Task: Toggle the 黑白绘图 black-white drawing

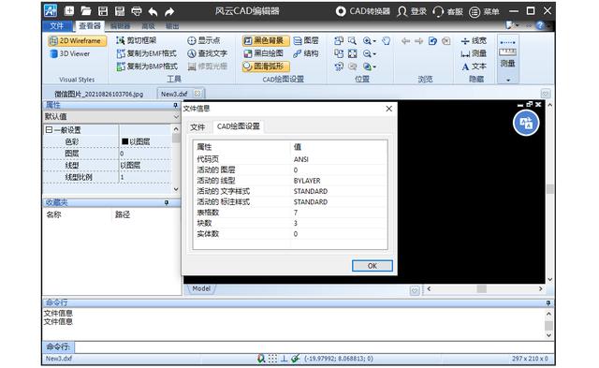Action: [x=264, y=53]
